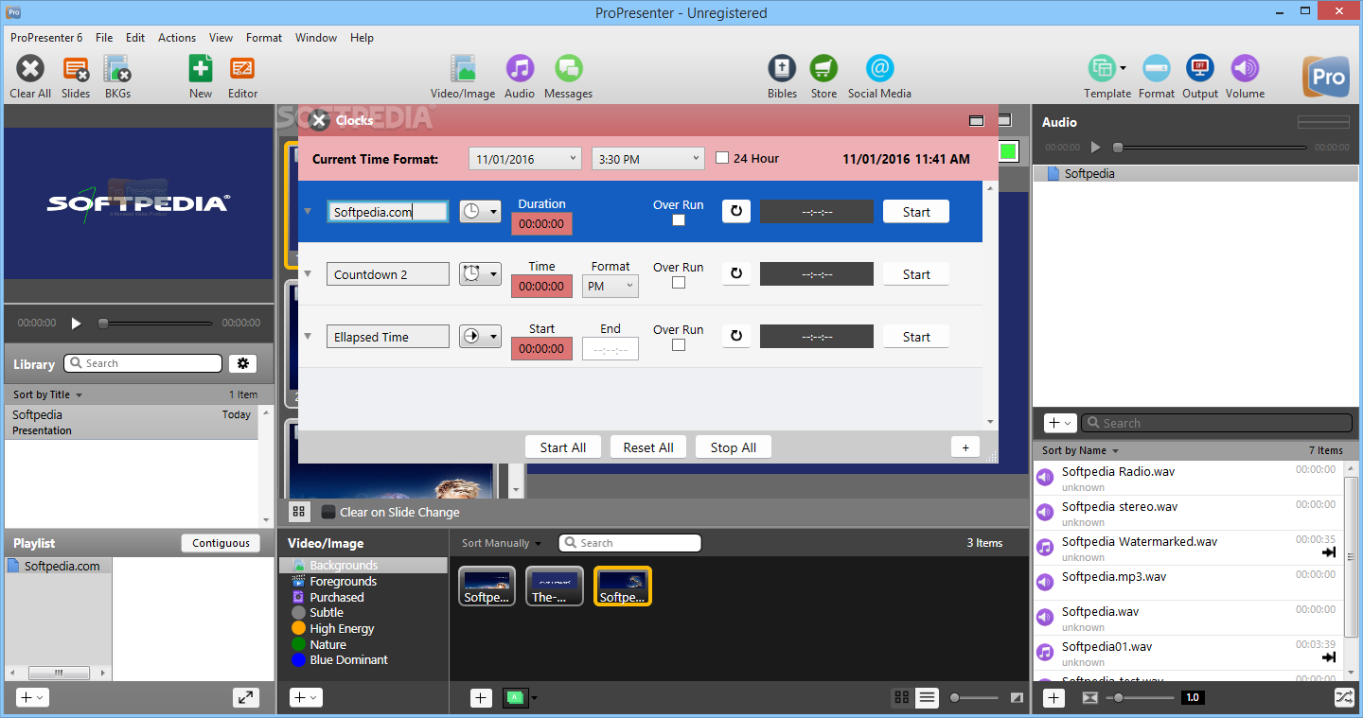Start the Softpedia.com clock
The image size is (1363, 718).
coord(916,212)
